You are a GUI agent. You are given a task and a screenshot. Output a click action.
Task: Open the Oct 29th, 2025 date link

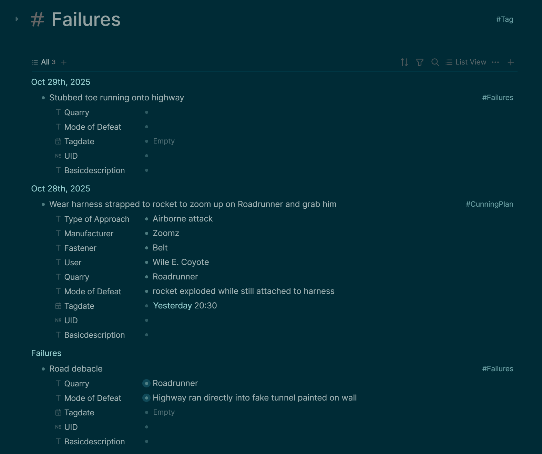(x=61, y=82)
